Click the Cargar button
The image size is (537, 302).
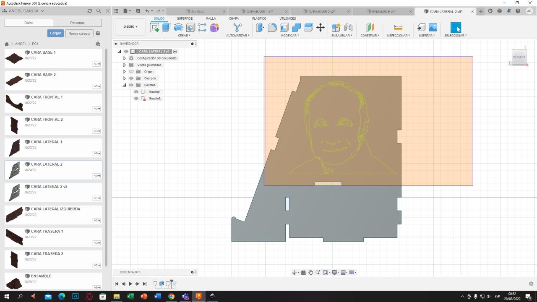point(55,33)
